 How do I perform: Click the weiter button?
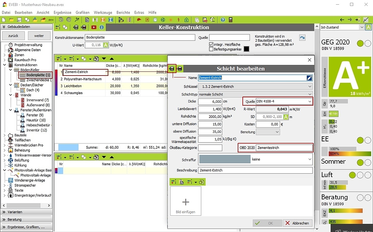39,35
